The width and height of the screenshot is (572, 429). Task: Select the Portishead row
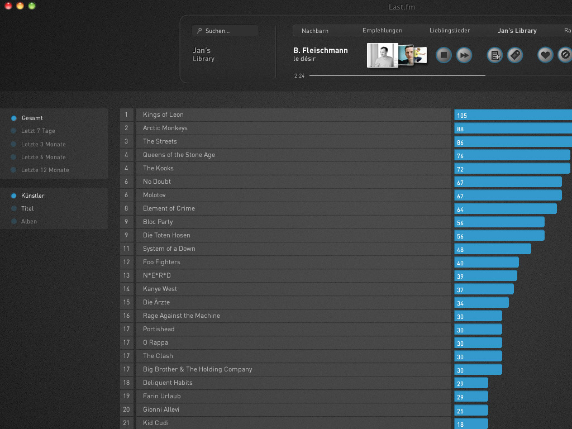pos(293,329)
